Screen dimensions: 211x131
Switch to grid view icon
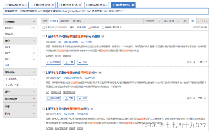pos(185,21)
